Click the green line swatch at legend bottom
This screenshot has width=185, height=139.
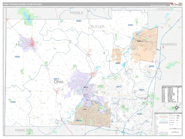point(164,135)
